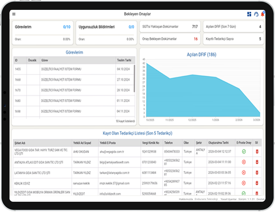Image resolution: width=276 pixels, height=212 pixels.
Task: Sort tasks by Teslim Tarihi column
Action: pyautogui.click(x=124, y=60)
